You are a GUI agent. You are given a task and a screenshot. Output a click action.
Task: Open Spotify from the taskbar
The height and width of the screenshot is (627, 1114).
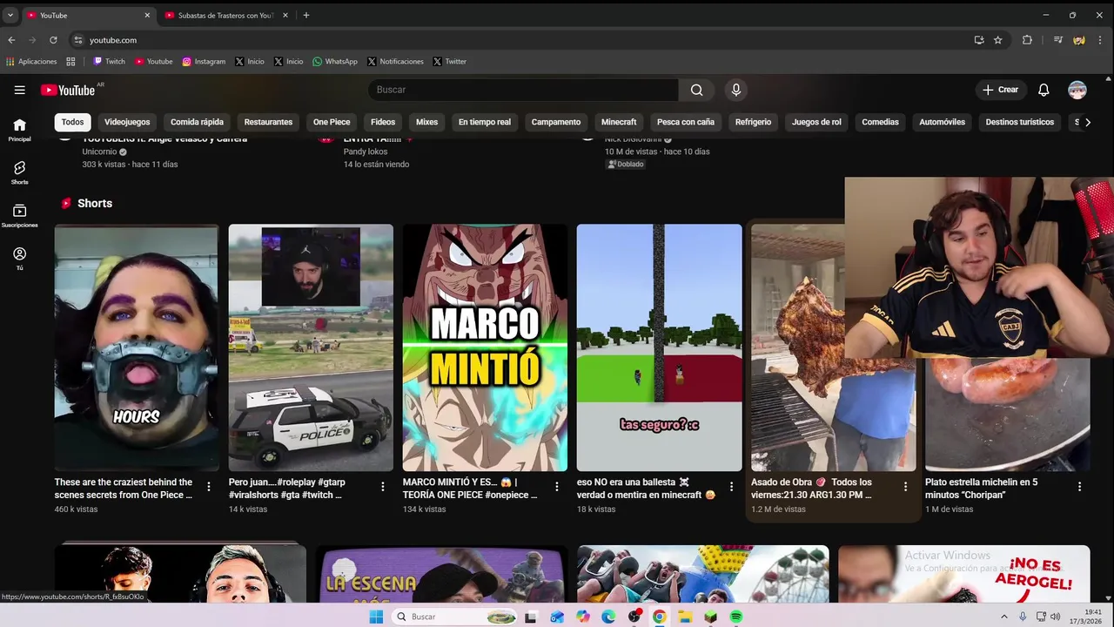736,617
